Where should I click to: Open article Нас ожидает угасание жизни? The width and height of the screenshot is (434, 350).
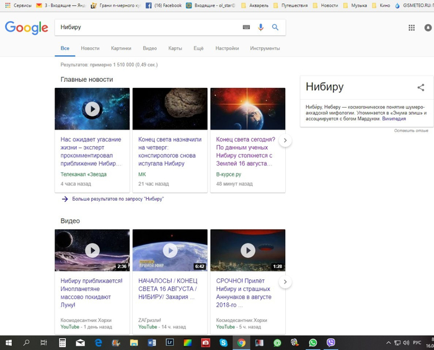point(91,152)
